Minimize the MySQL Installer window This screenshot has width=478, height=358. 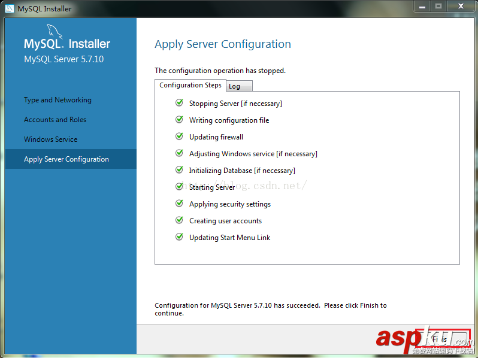click(422, 7)
